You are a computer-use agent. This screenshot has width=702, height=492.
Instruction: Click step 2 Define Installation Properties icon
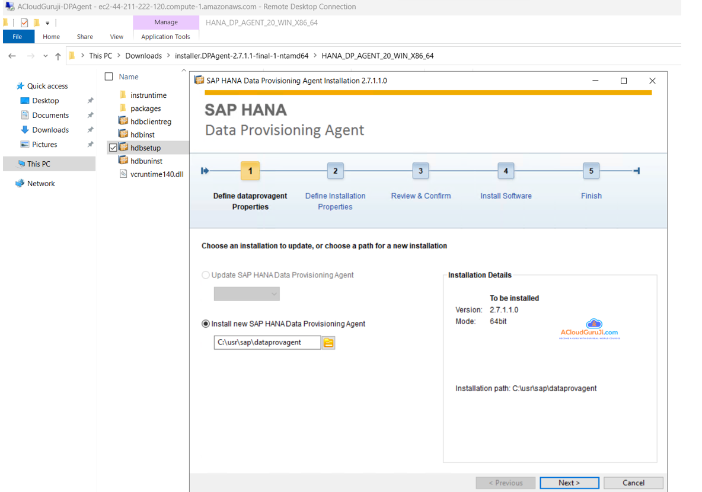pyautogui.click(x=335, y=171)
